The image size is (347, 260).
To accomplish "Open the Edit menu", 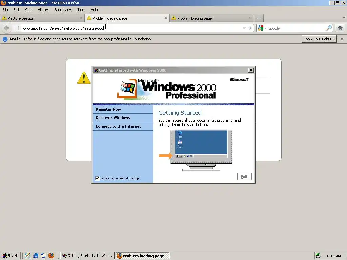I will tap(16, 10).
